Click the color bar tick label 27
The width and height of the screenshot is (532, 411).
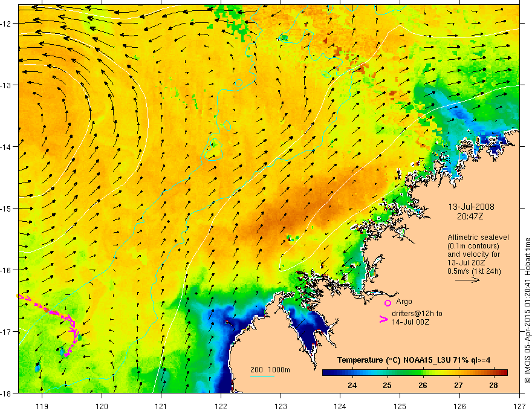coord(458,386)
